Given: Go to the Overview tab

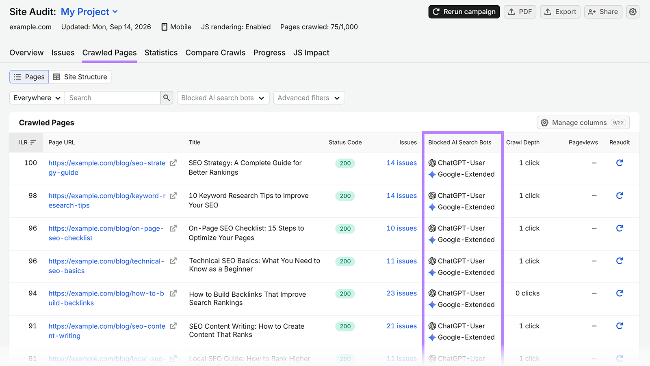Looking at the screenshot, I should click(x=26, y=53).
